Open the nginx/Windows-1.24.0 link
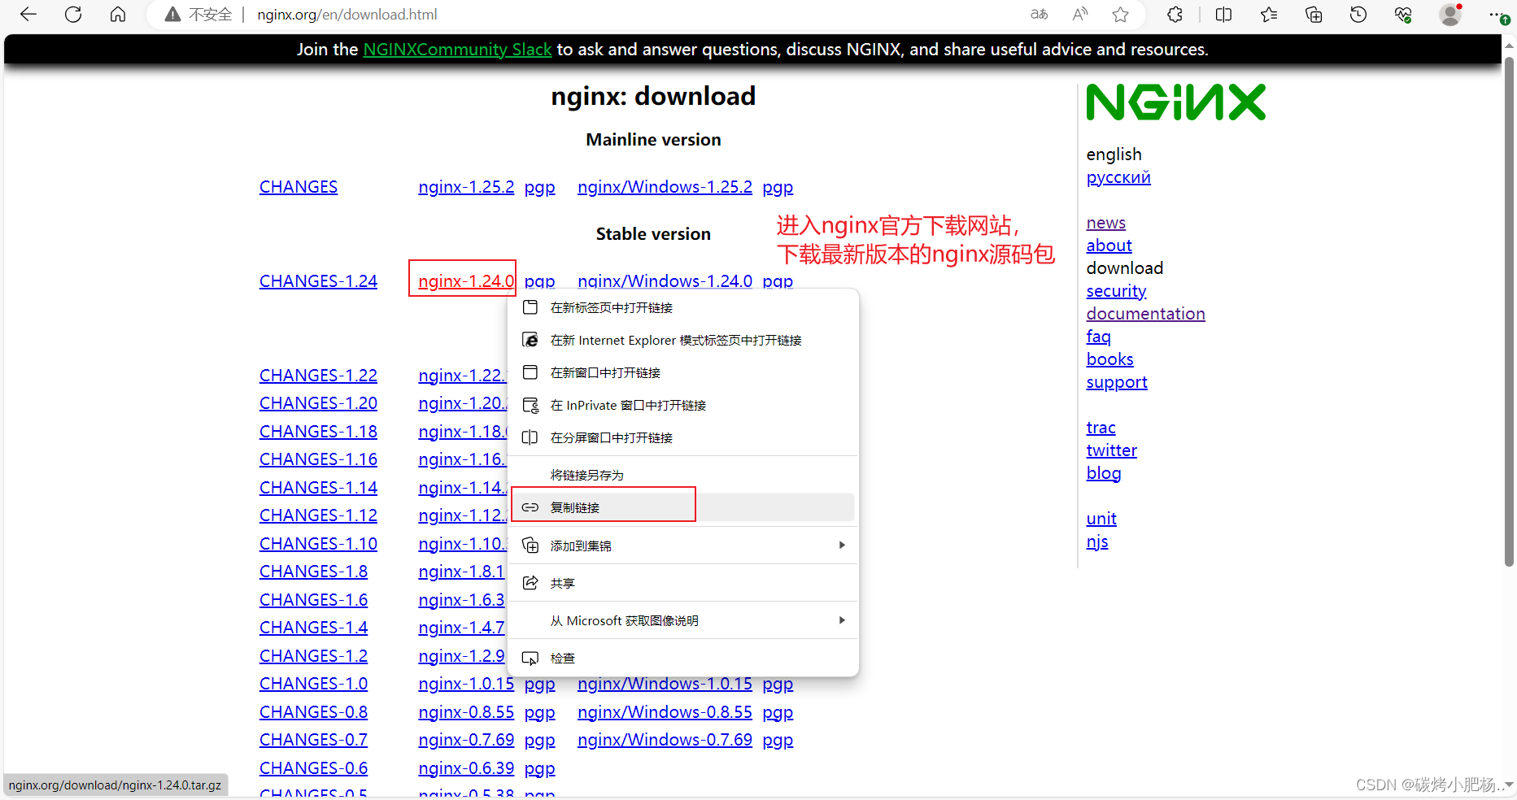The height and width of the screenshot is (800, 1517). pos(665,281)
